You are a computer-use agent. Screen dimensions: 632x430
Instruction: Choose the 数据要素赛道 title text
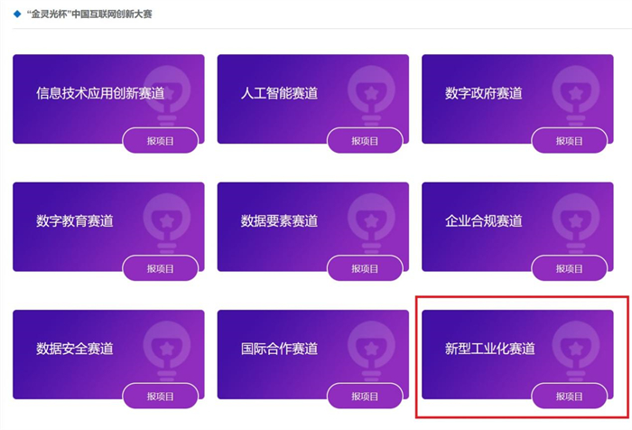[x=279, y=220]
